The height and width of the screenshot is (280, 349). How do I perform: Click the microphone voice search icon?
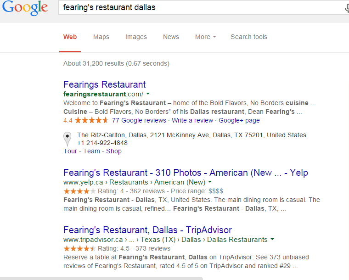[x=347, y=8]
